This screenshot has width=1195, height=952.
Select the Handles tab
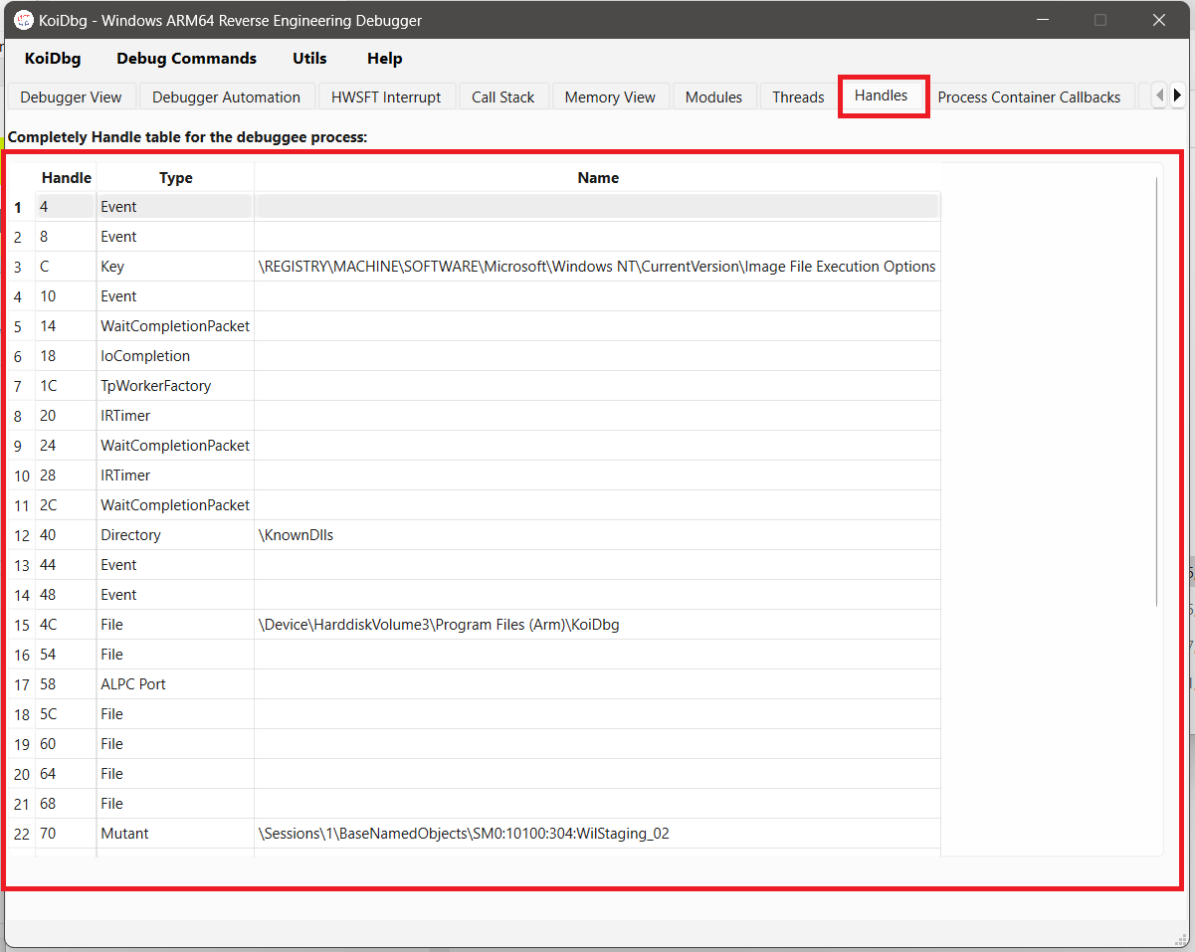pyautogui.click(x=882, y=95)
